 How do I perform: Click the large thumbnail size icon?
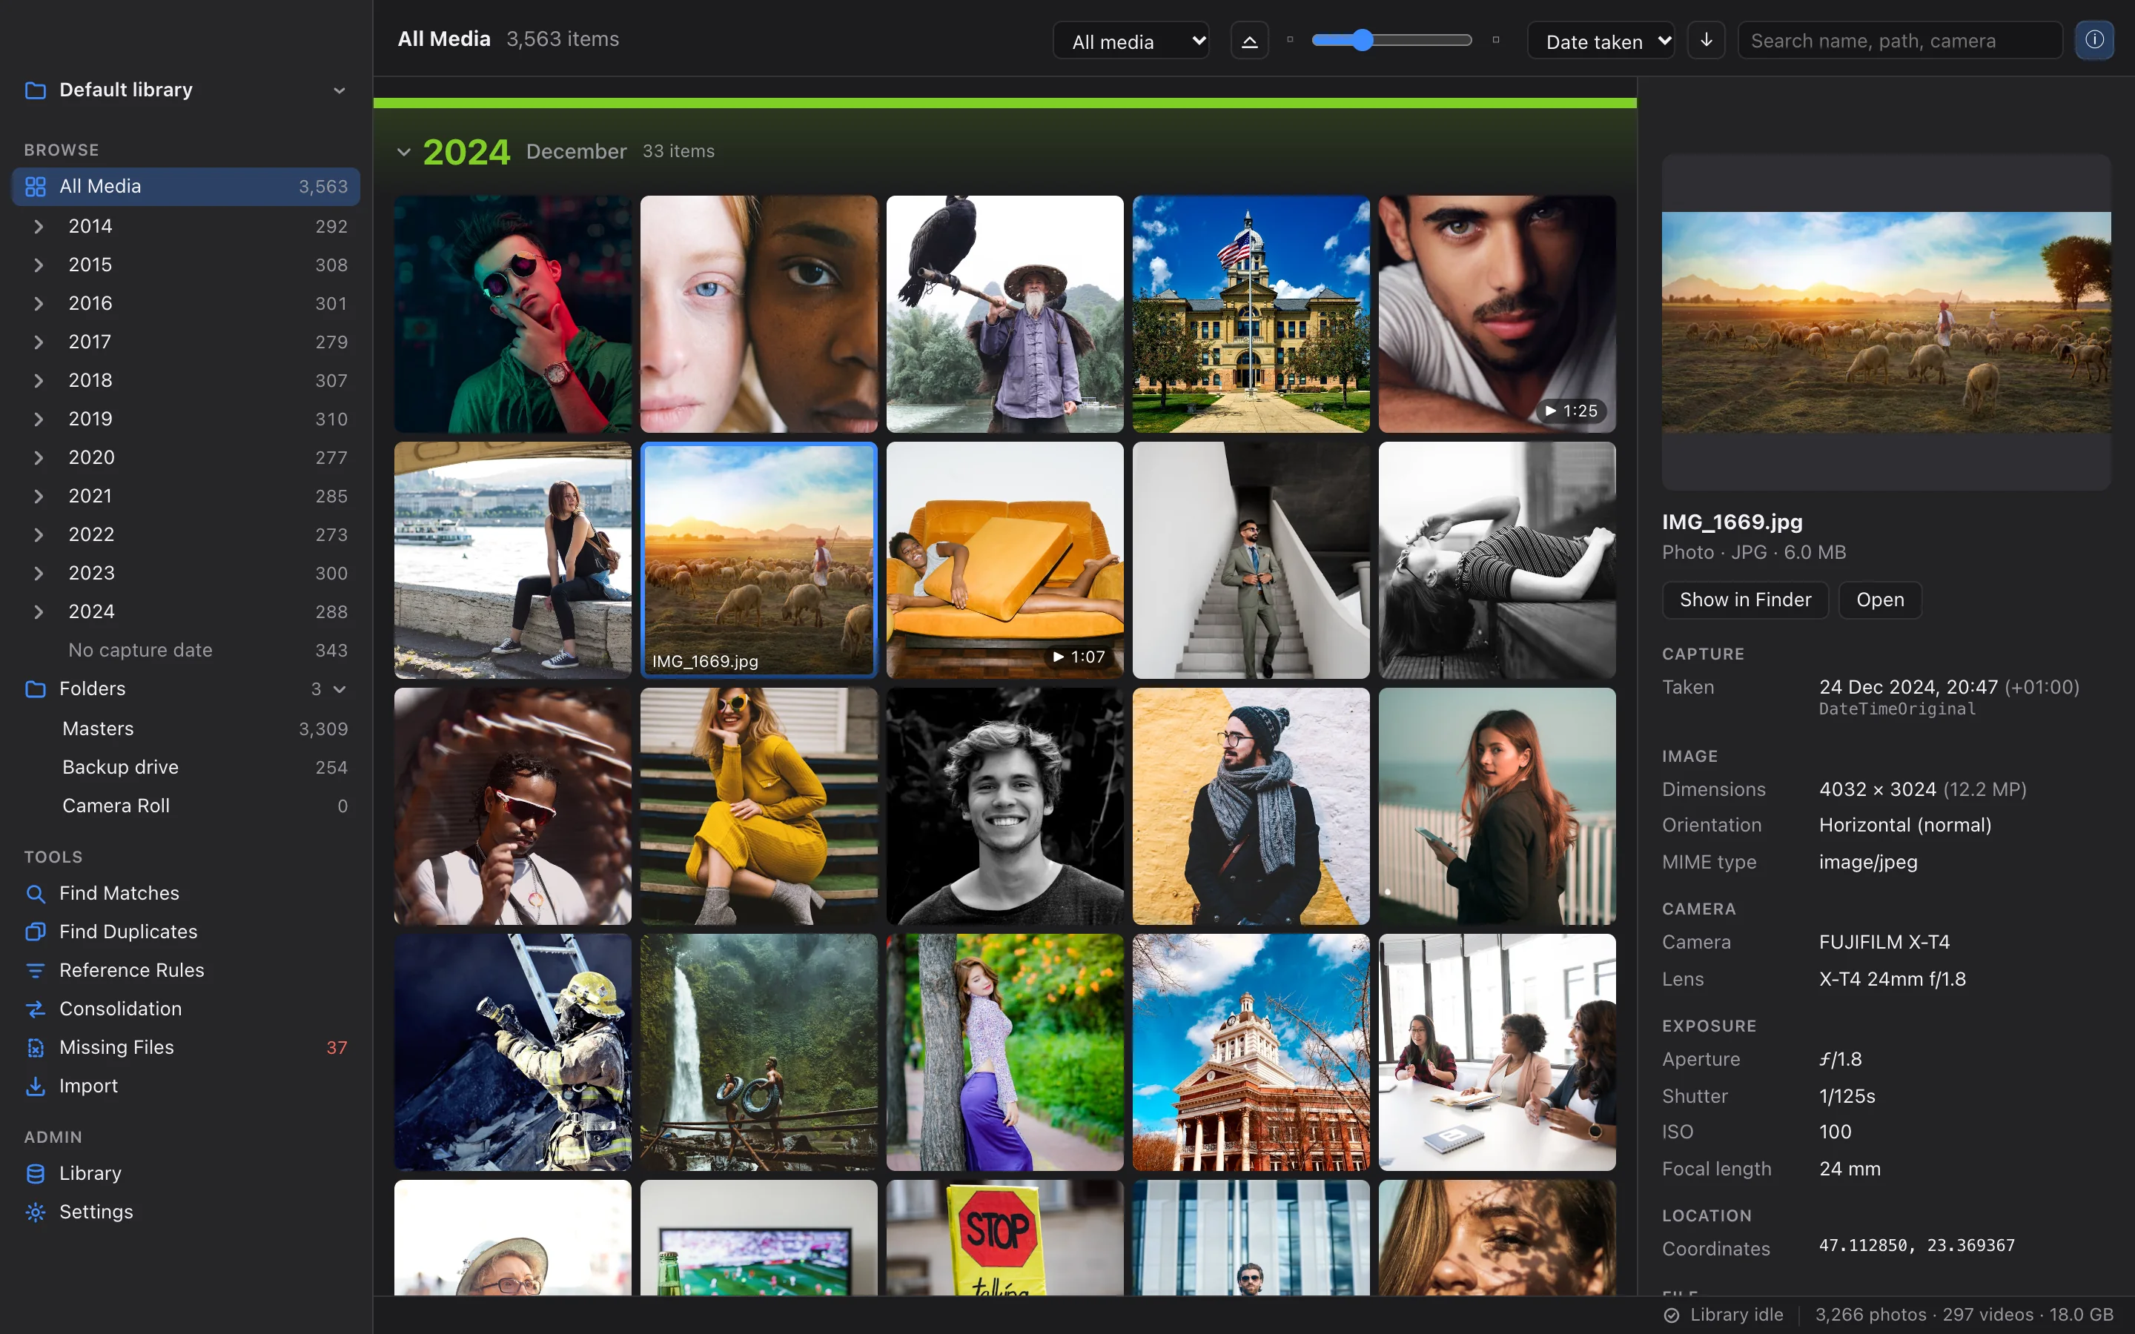pos(1495,40)
